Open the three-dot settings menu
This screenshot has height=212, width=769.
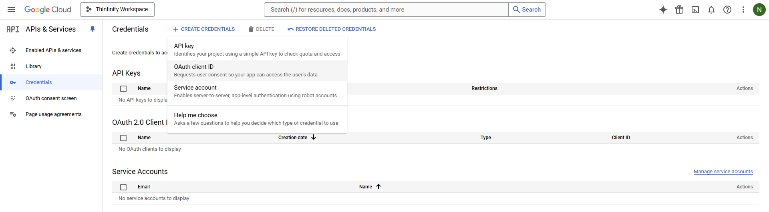coord(743,10)
